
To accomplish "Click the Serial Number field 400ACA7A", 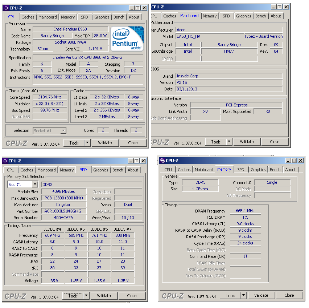I will (x=64, y=218).
